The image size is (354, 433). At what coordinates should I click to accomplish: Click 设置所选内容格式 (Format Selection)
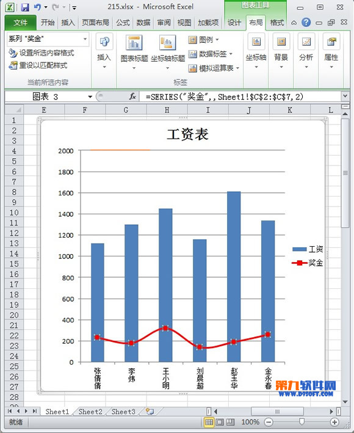click(x=42, y=53)
